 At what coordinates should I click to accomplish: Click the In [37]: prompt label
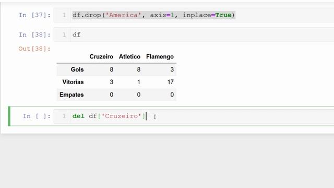[x=35, y=15]
